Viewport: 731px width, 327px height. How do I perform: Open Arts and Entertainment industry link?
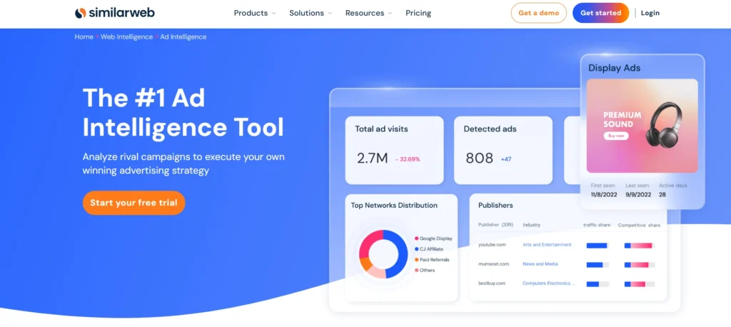pos(547,245)
